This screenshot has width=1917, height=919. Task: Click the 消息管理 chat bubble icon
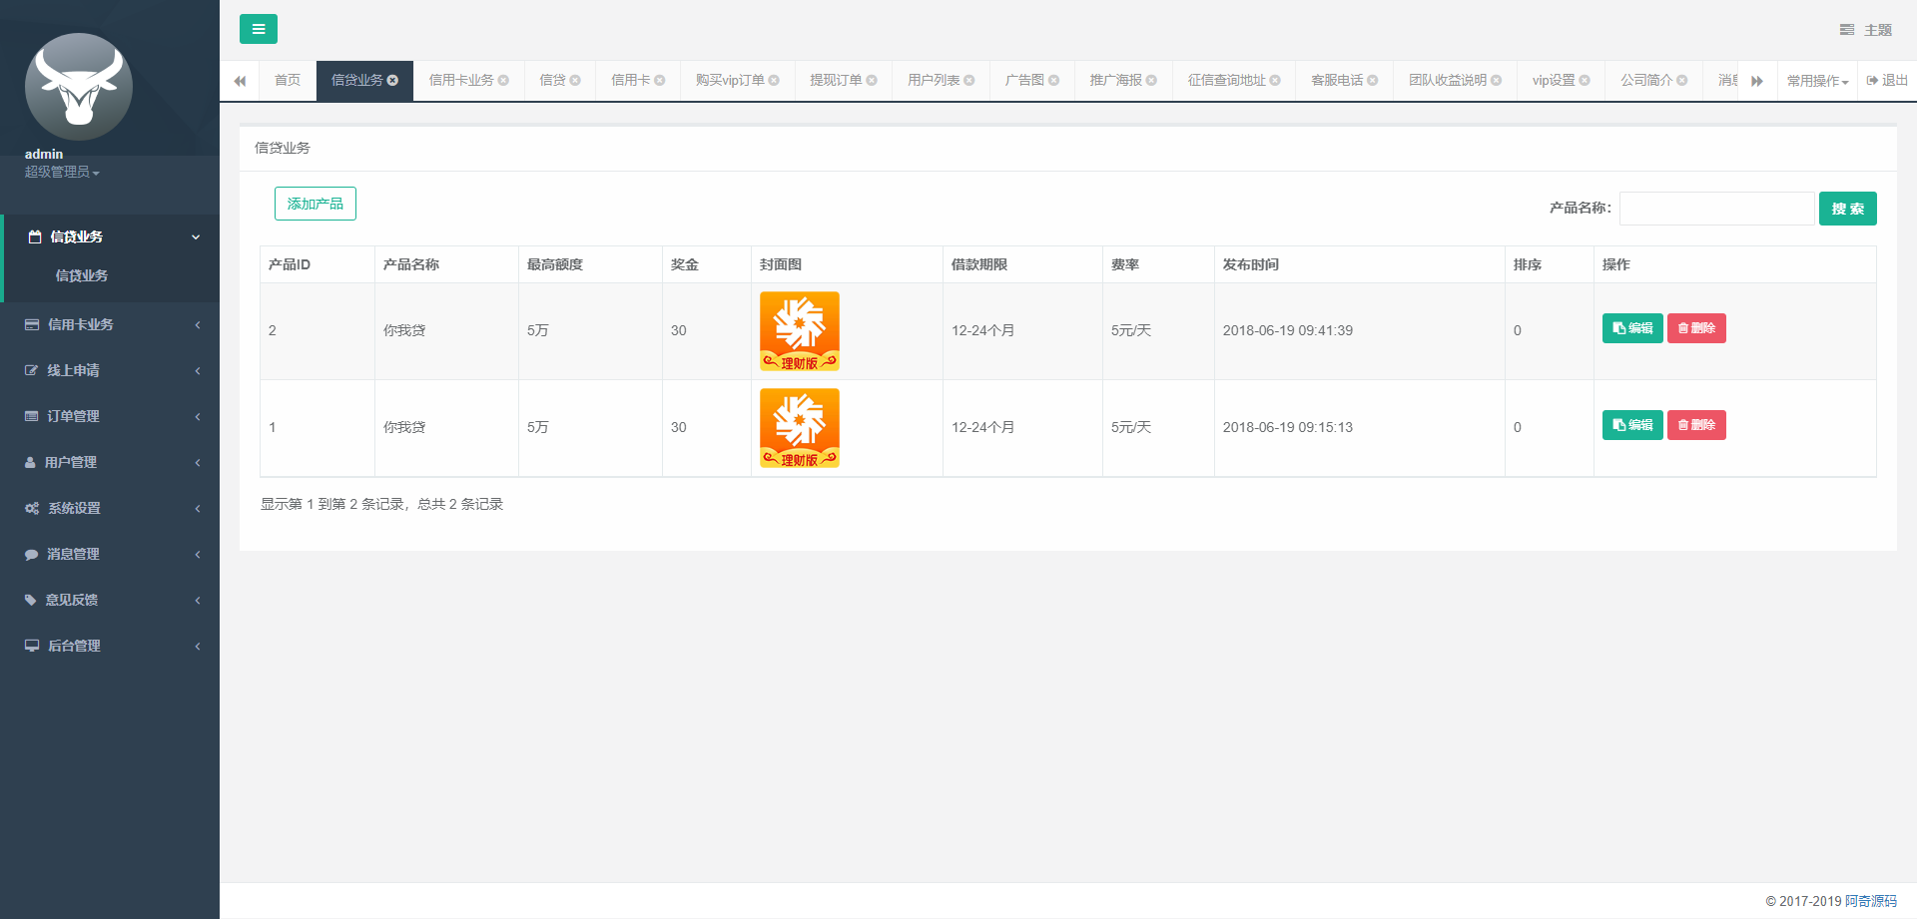[30, 554]
